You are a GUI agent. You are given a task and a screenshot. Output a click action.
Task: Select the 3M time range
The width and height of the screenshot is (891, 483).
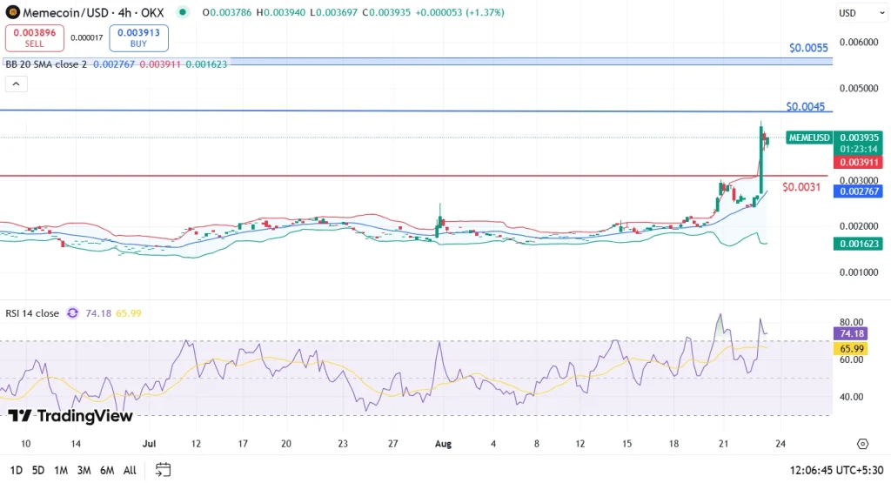[x=84, y=470]
